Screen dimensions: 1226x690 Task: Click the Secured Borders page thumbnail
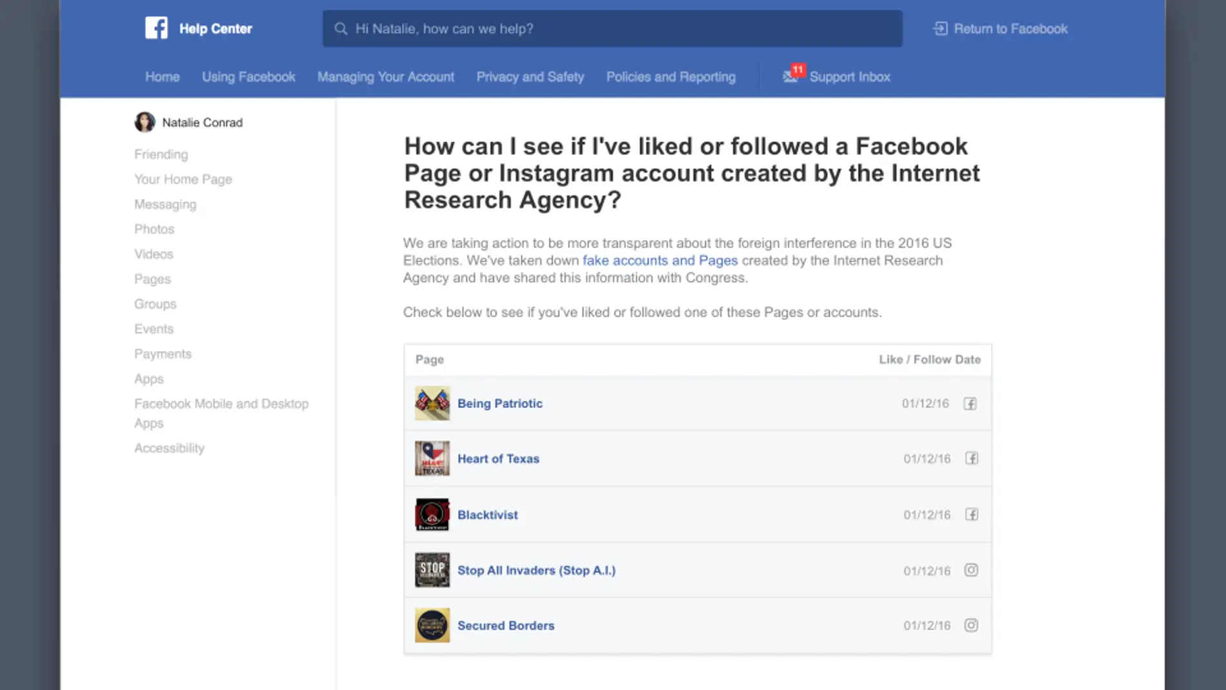432,625
